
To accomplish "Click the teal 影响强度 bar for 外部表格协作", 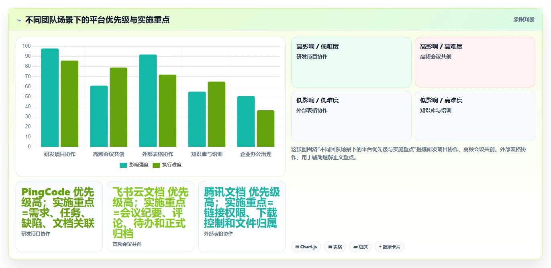I will (x=148, y=101).
